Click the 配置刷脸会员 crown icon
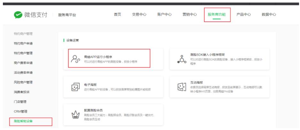300x130 pixels. [x=75, y=115]
